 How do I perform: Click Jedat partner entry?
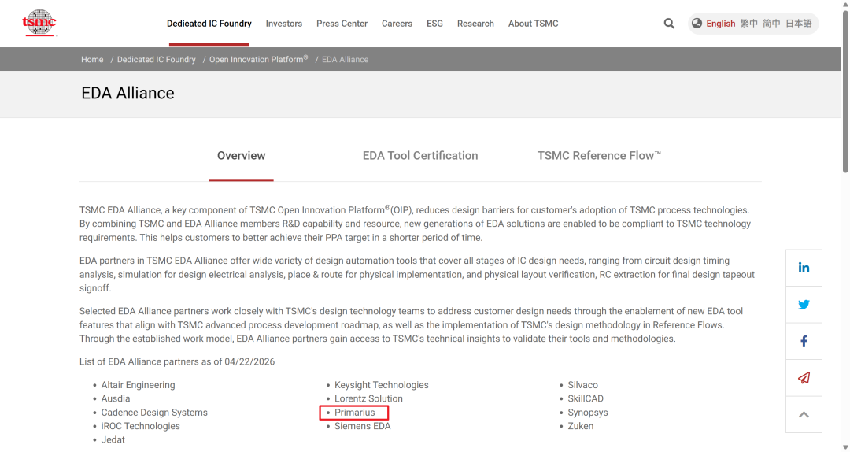[x=113, y=439]
